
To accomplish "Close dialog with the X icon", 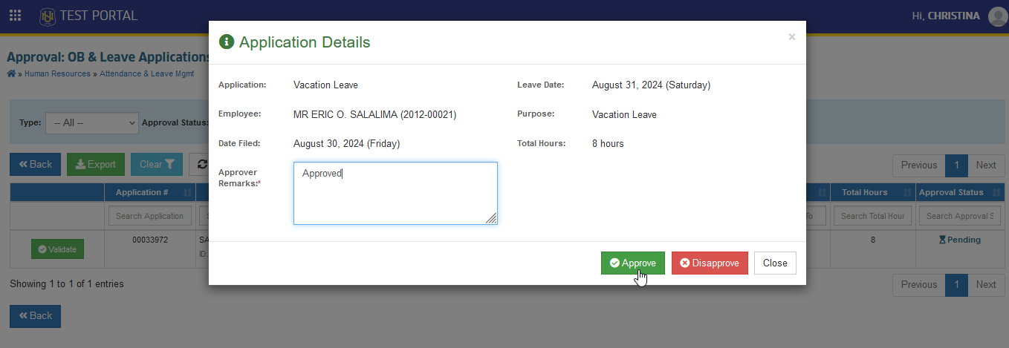I will (792, 36).
